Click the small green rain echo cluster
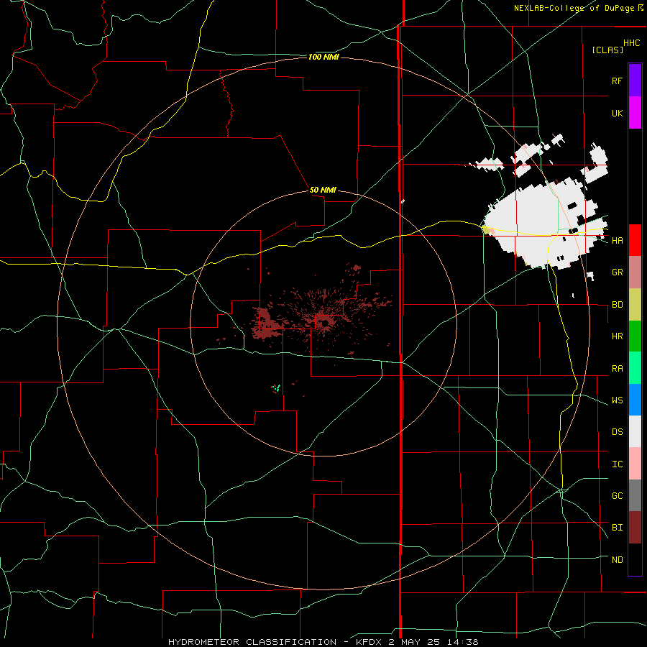 pyautogui.click(x=277, y=388)
